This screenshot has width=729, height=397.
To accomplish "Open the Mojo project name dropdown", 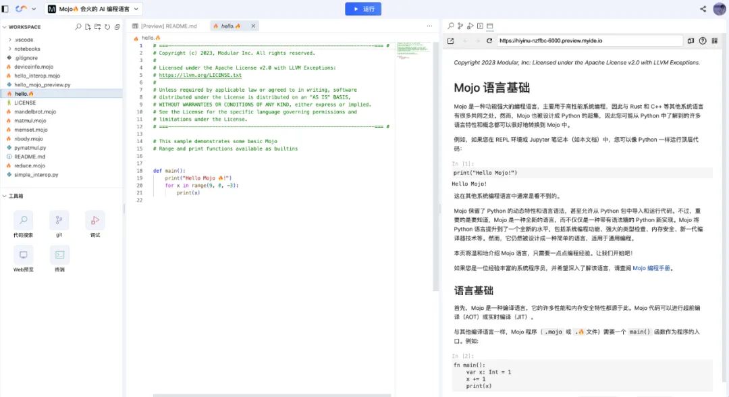I will (93, 9).
